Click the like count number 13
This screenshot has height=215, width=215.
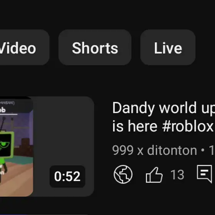pyautogui.click(x=177, y=175)
